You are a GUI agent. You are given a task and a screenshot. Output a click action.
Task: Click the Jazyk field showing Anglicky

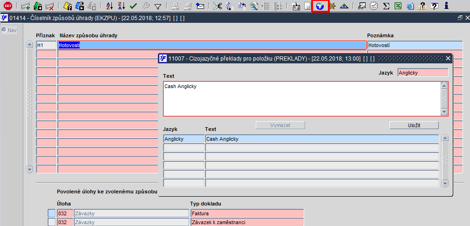click(x=423, y=73)
